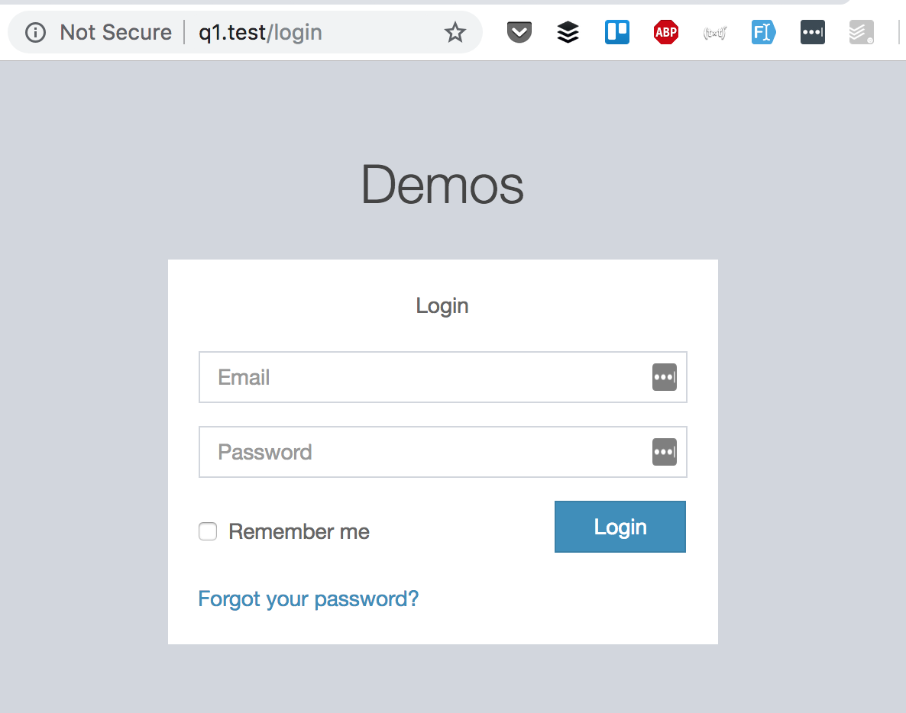
Task: Click the LastPass icon inside Password field
Action: pyautogui.click(x=664, y=452)
